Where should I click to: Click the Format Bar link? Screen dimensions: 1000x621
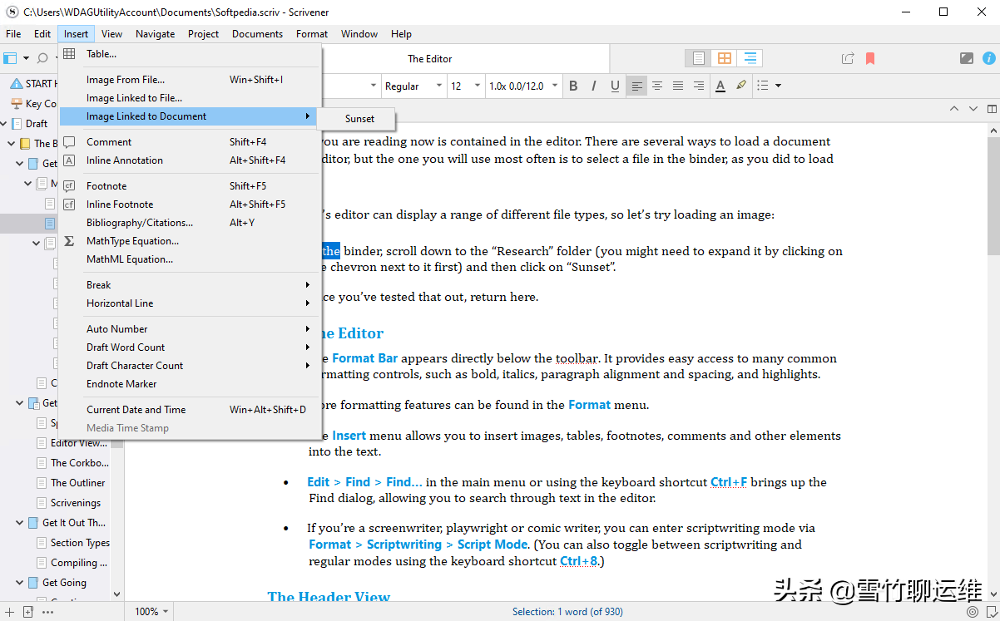[364, 359]
